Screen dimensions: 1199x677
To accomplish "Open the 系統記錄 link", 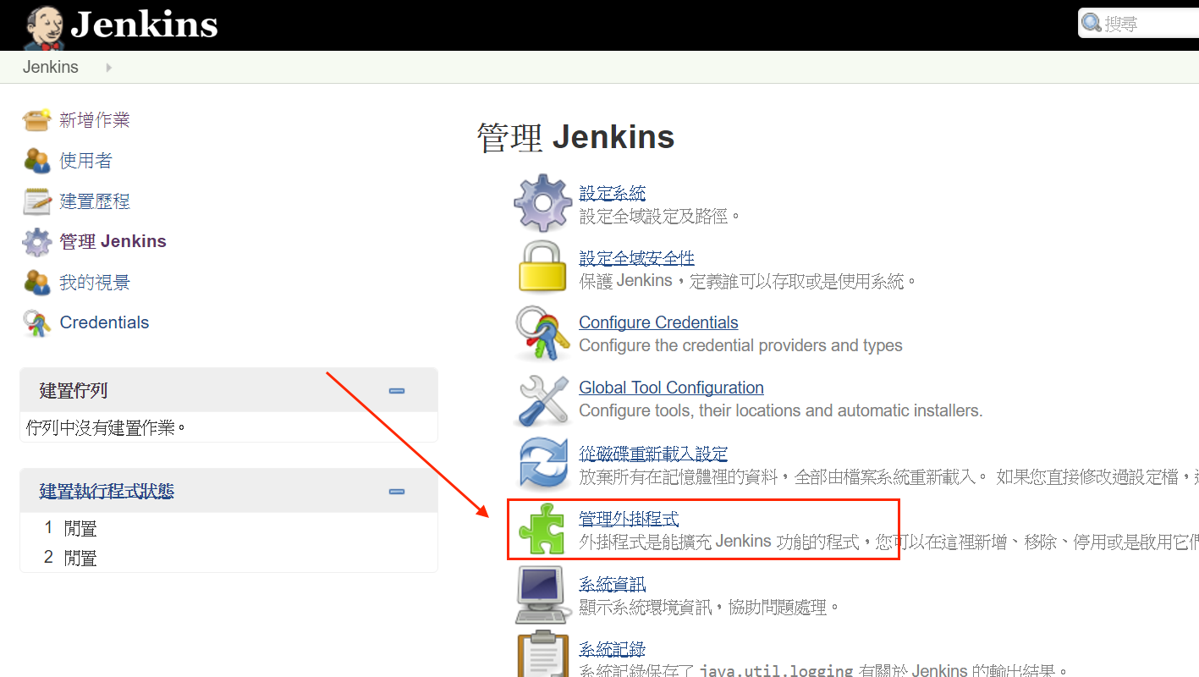I will tap(612, 650).
